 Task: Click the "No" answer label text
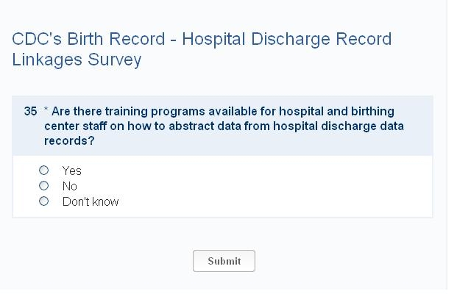pyautogui.click(x=69, y=186)
